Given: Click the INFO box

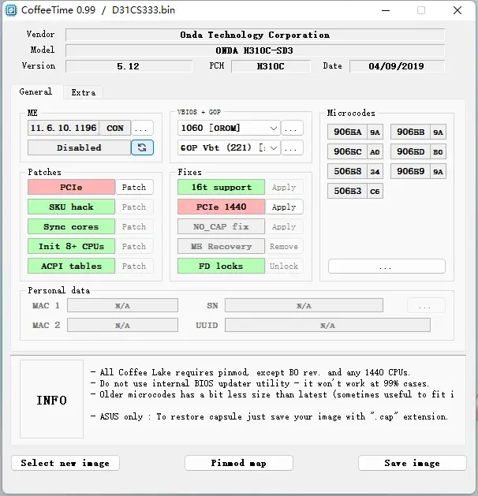Looking at the screenshot, I should [x=51, y=399].
